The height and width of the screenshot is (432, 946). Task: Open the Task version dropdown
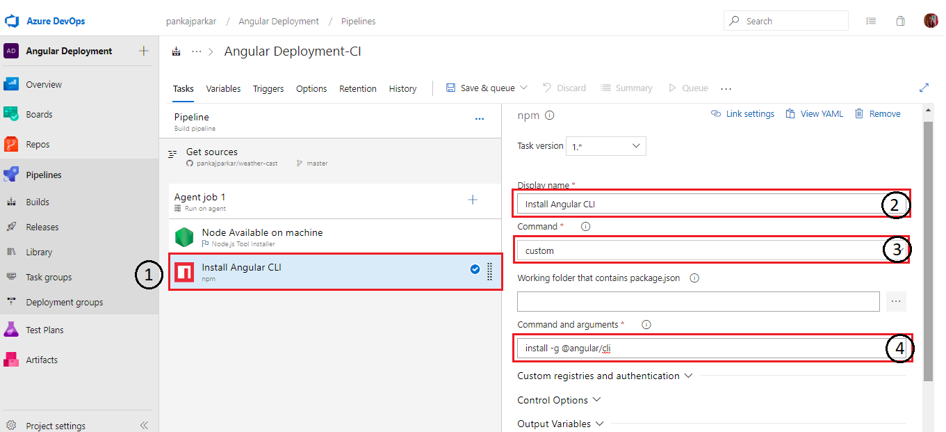[x=605, y=145]
